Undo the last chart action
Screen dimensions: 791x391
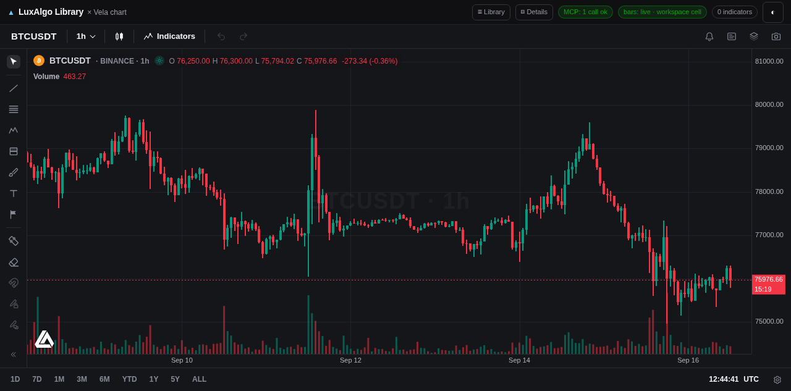pyautogui.click(x=221, y=36)
